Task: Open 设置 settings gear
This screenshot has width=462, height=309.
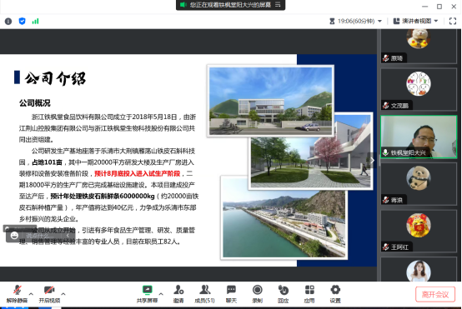Action: (335, 294)
